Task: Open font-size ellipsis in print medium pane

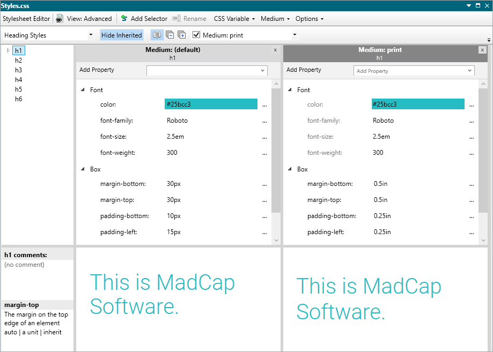Action: pyautogui.click(x=472, y=137)
